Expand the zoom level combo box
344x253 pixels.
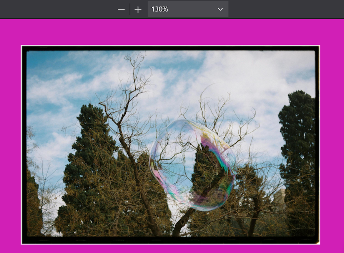pyautogui.click(x=188, y=9)
